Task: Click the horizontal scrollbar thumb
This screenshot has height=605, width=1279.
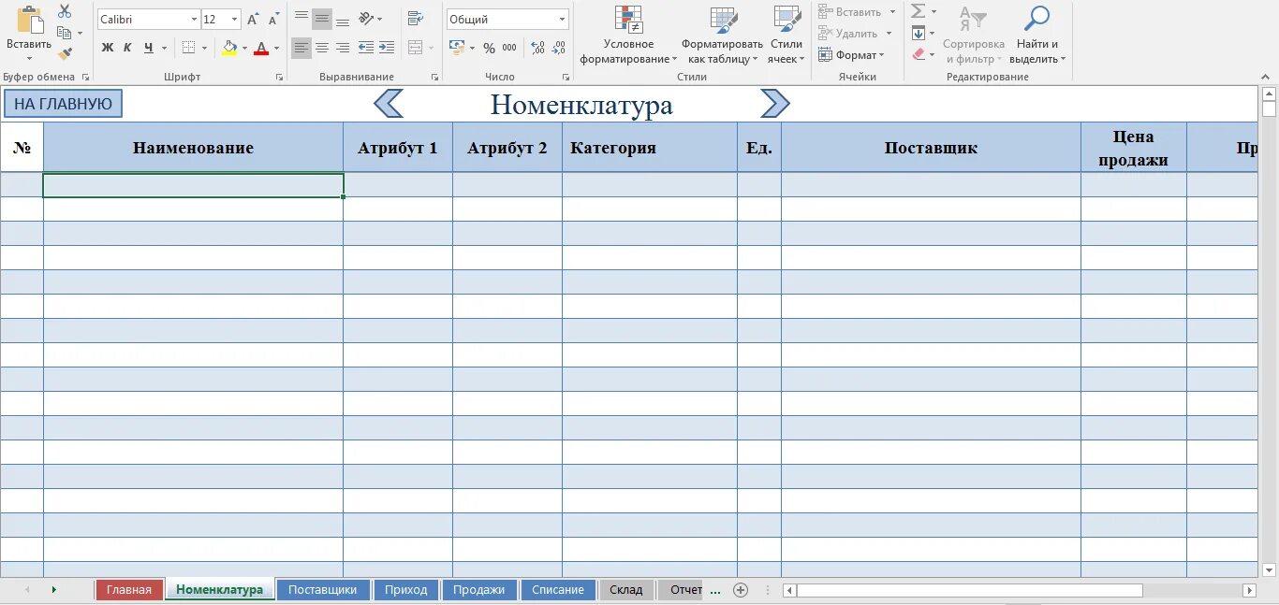Action: 970,590
